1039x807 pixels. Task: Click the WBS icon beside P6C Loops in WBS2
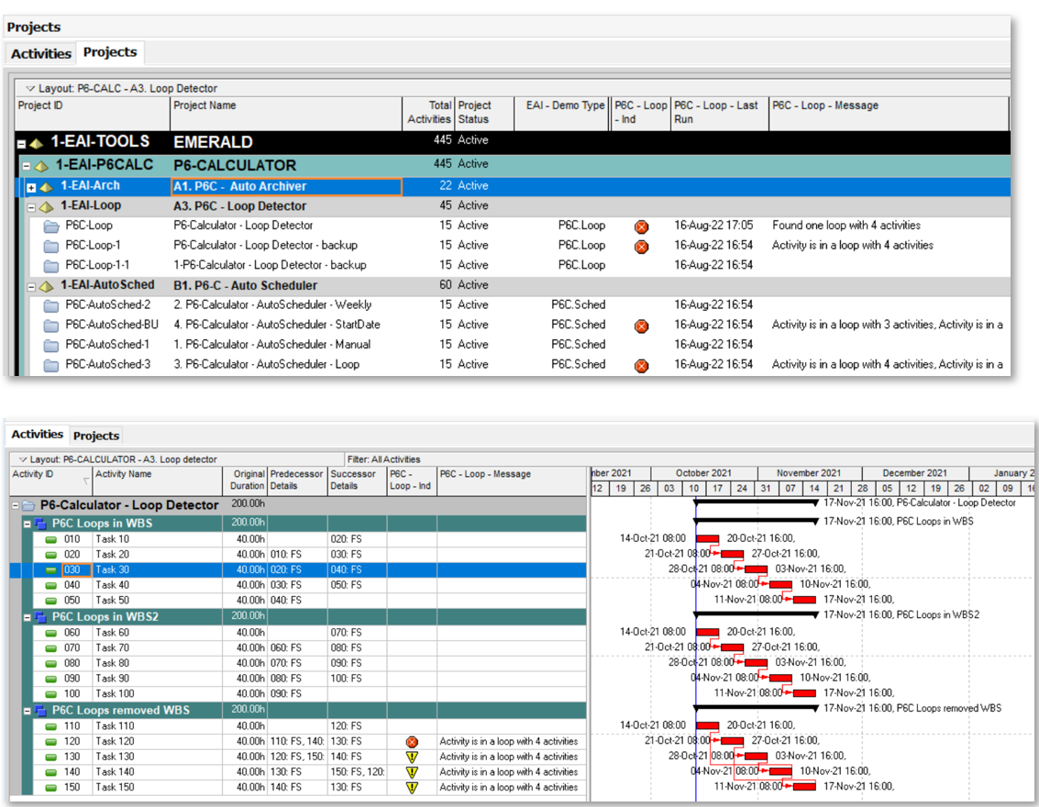coord(39,617)
